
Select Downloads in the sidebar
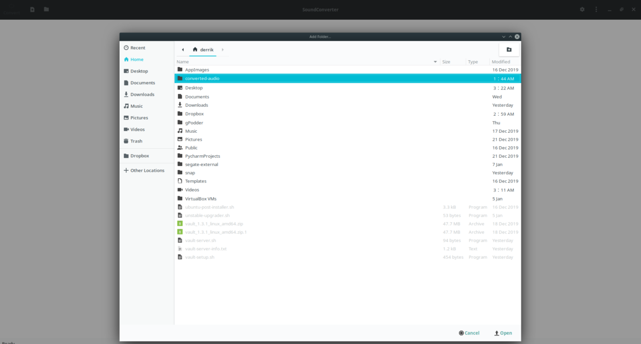(x=140, y=94)
